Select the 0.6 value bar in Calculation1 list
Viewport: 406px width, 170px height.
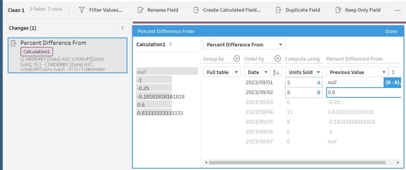(154, 104)
